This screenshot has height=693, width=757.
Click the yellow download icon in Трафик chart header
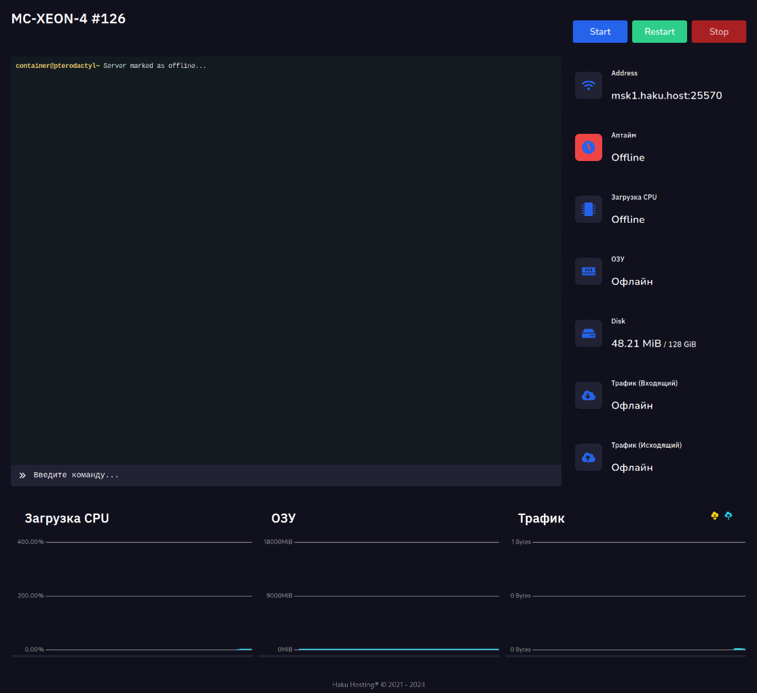[714, 516]
